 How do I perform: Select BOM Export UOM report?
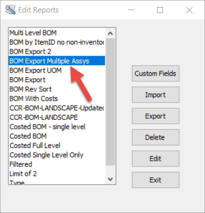point(57,70)
